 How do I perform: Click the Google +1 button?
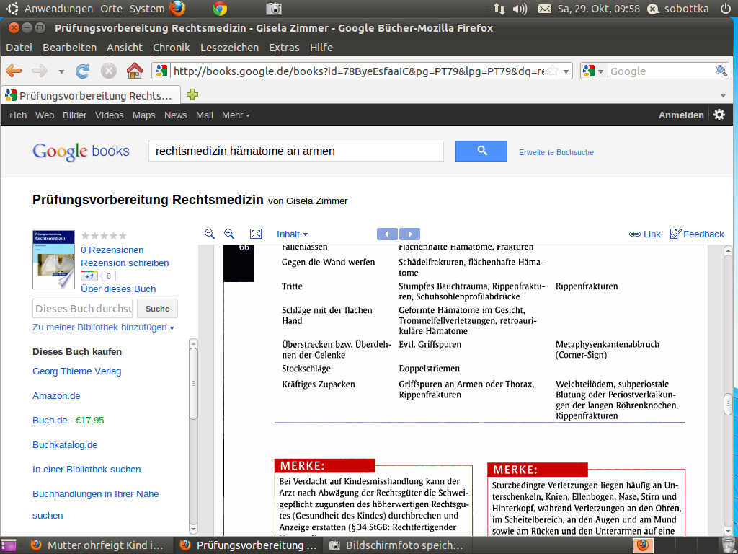point(89,276)
